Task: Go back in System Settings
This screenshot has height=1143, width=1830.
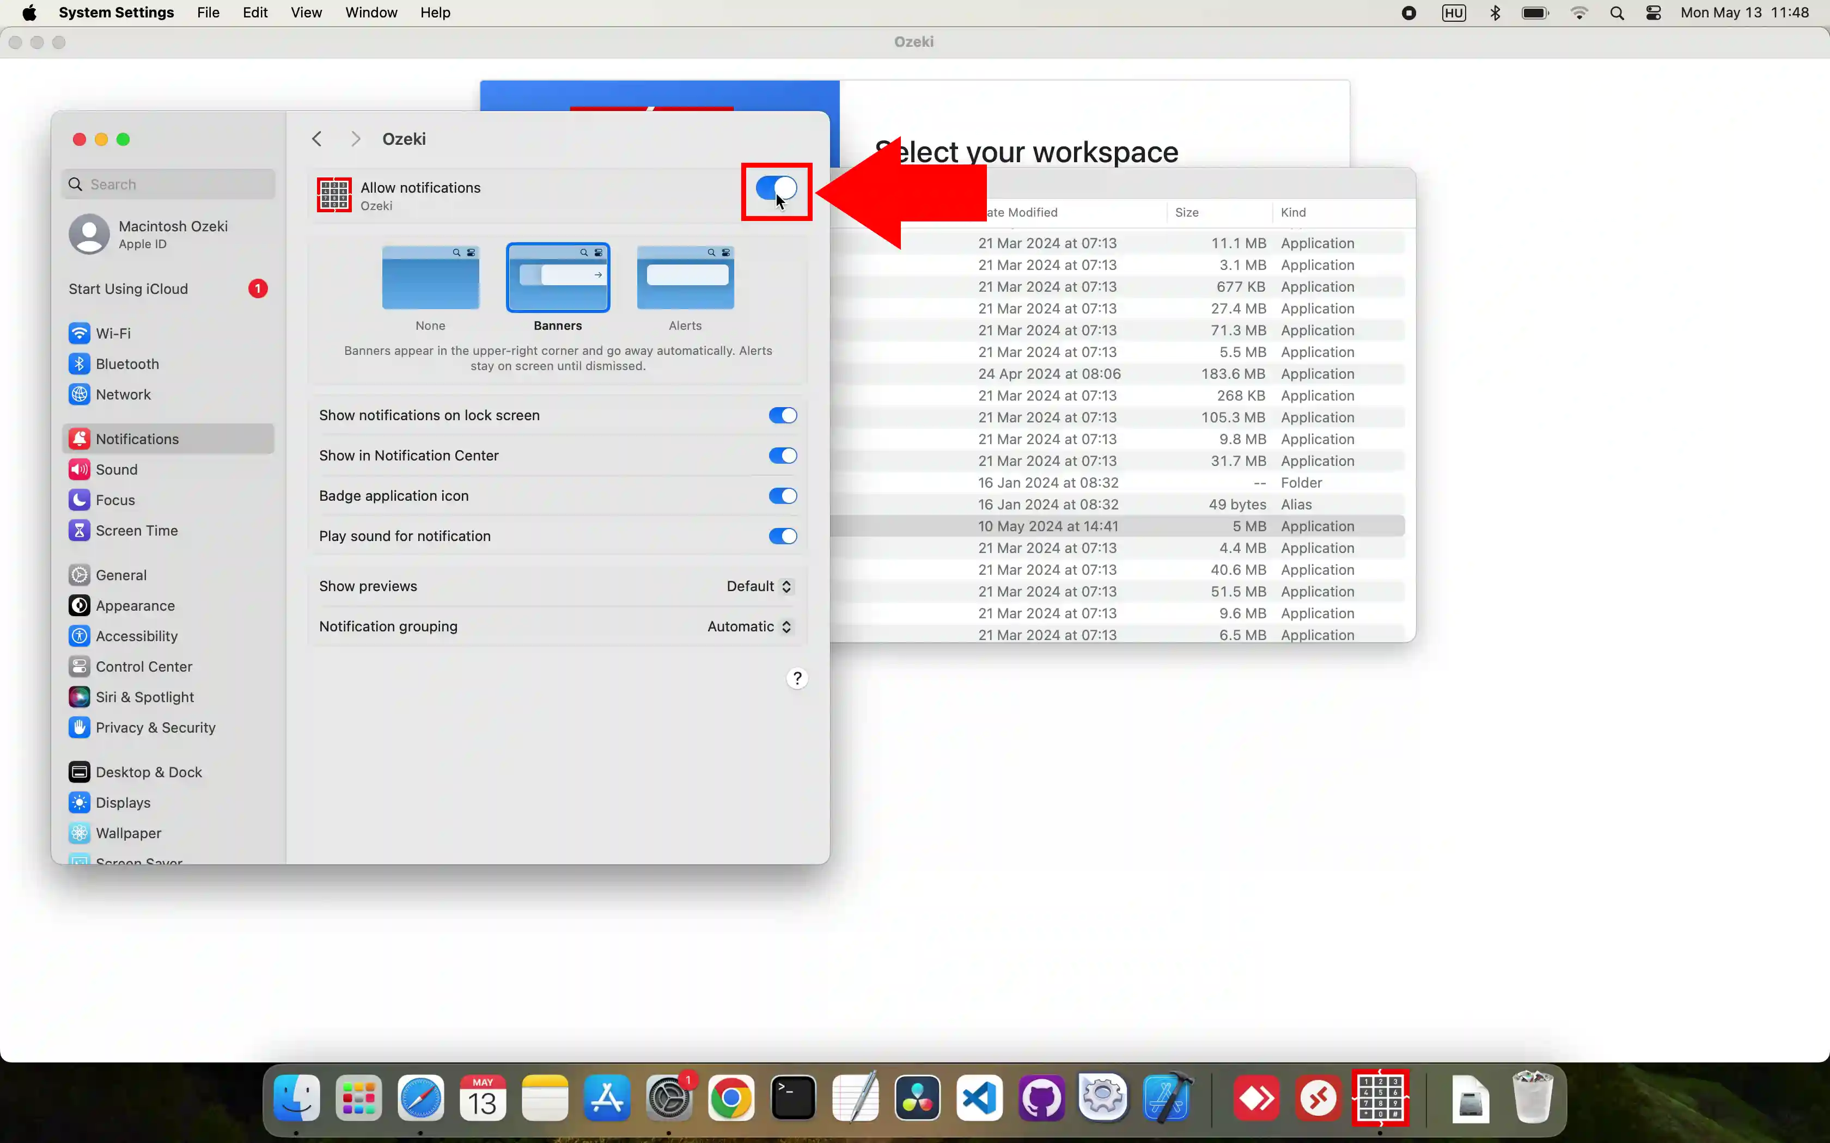Action: 317,139
